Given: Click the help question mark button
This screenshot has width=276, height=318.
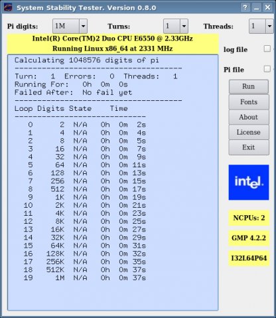Looking at the screenshot, I should point(245,7).
